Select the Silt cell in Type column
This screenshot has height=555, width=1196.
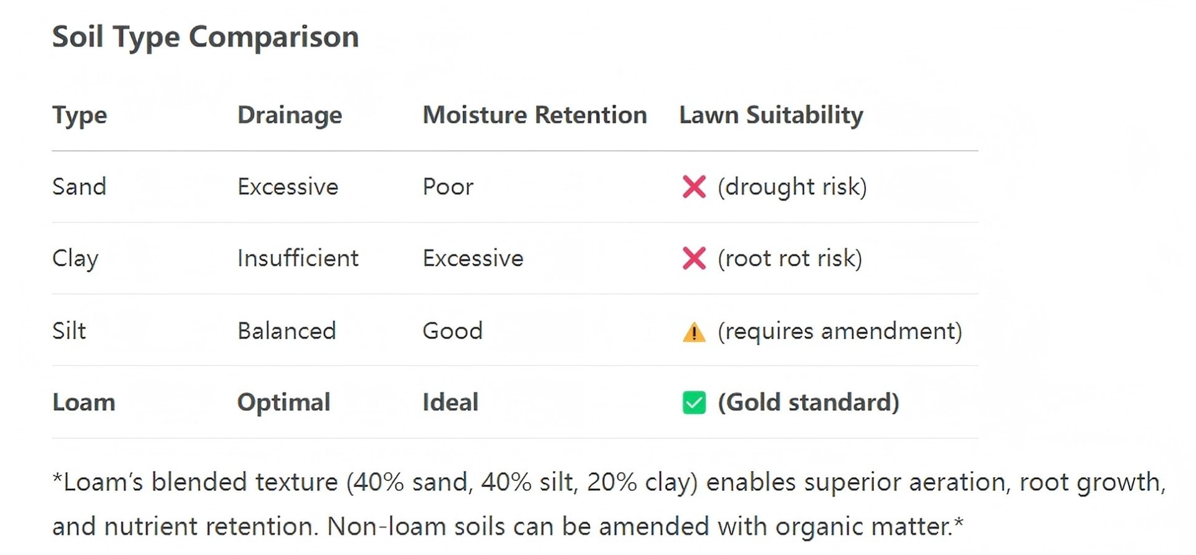[69, 330]
